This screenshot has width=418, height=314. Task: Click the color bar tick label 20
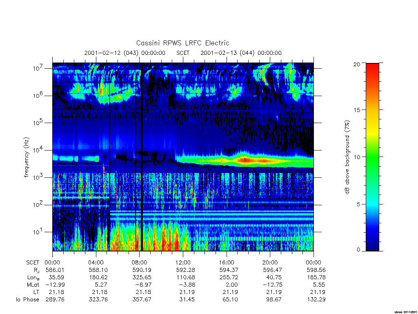pyautogui.click(x=357, y=64)
